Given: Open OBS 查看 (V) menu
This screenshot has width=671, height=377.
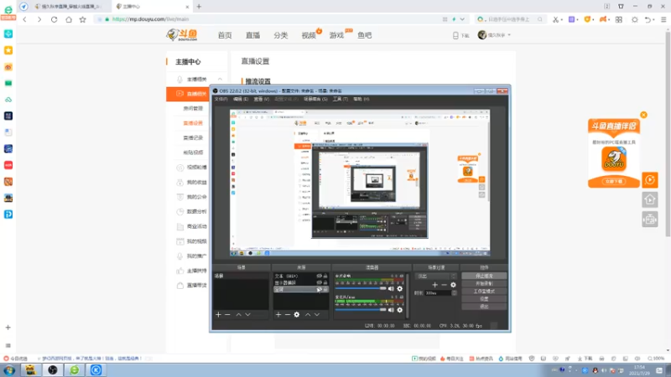Looking at the screenshot, I should point(262,99).
